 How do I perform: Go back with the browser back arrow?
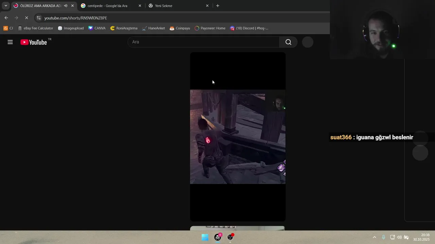click(x=6, y=18)
